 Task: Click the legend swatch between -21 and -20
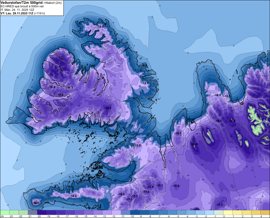(x=33, y=212)
